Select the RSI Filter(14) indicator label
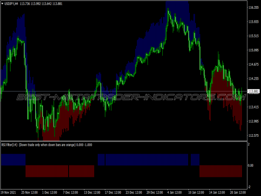Screen dimensions: 261x196 click(x=9, y=145)
